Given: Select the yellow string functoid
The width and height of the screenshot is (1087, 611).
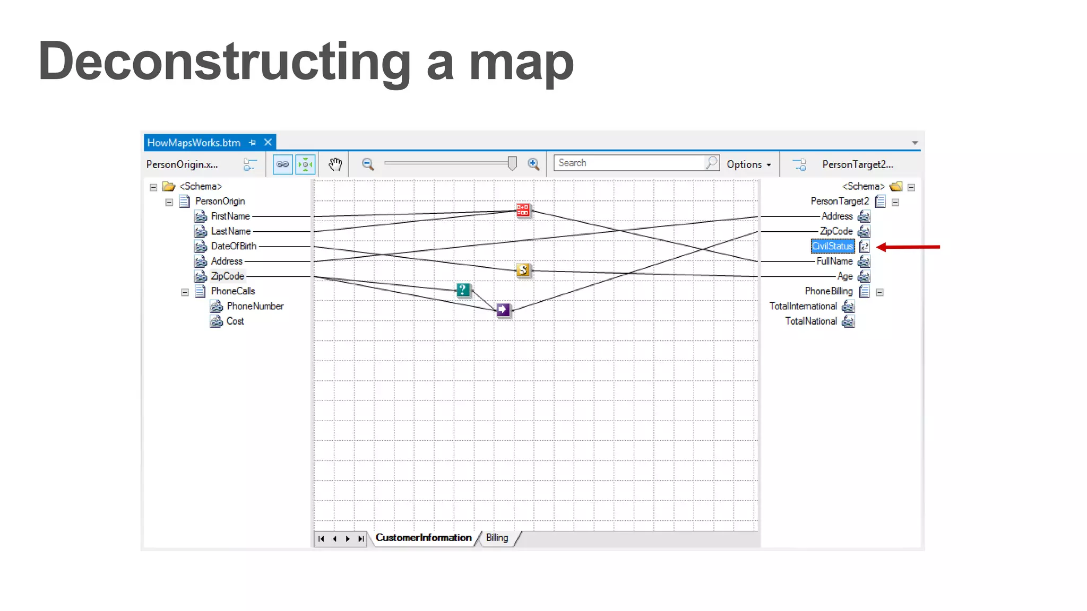Looking at the screenshot, I should (523, 270).
